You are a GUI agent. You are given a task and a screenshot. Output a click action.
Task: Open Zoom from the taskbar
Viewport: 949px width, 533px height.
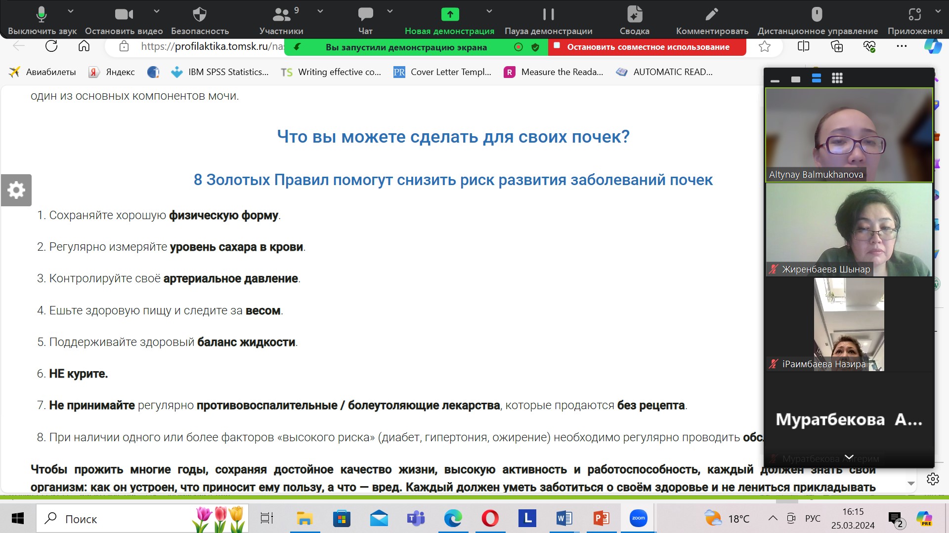coord(638,518)
